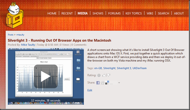Open the post title about Macintosh apps
The image size is (190, 110).
pos(59,40)
